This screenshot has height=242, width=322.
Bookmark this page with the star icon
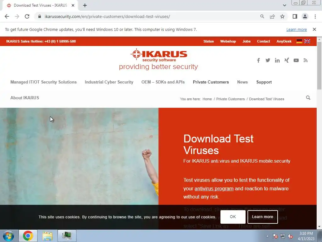[x=282, y=16]
